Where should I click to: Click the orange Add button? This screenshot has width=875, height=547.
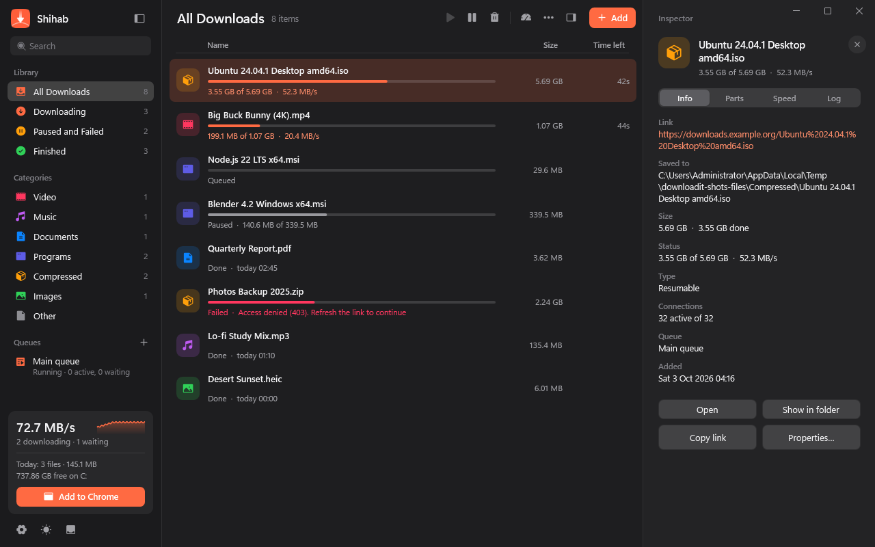click(612, 18)
